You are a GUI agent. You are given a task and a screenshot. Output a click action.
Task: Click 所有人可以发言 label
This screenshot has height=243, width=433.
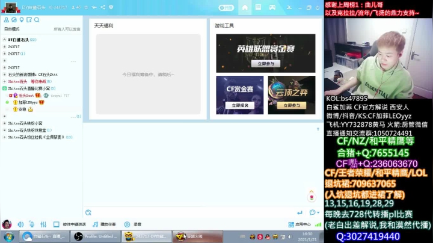pyautogui.click(x=67, y=29)
